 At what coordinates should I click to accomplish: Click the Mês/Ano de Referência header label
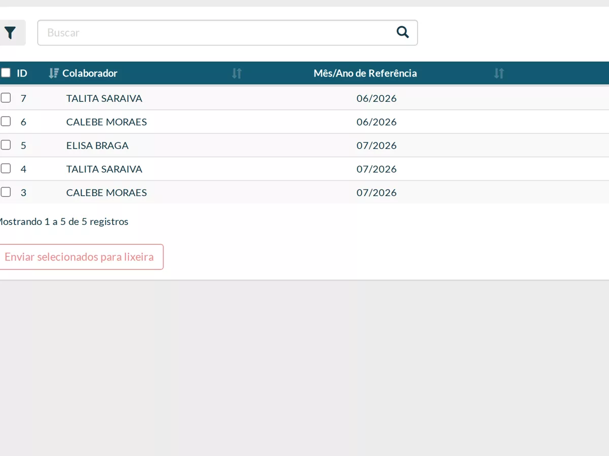tap(365, 73)
